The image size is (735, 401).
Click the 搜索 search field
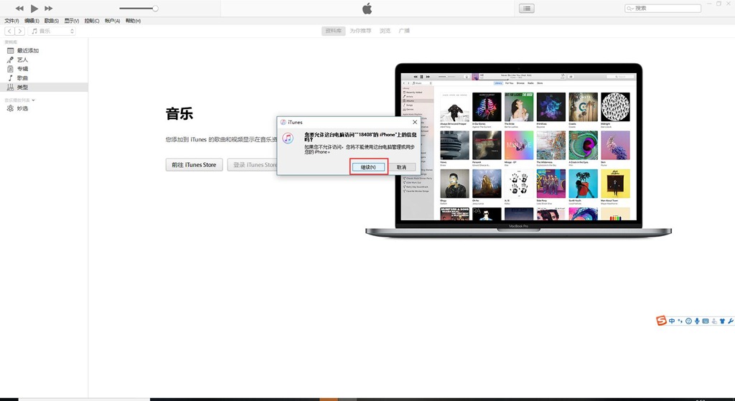(665, 9)
